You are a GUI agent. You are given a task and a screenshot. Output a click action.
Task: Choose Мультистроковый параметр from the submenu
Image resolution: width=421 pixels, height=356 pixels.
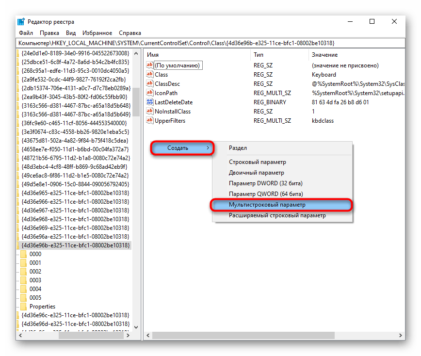[x=267, y=205]
